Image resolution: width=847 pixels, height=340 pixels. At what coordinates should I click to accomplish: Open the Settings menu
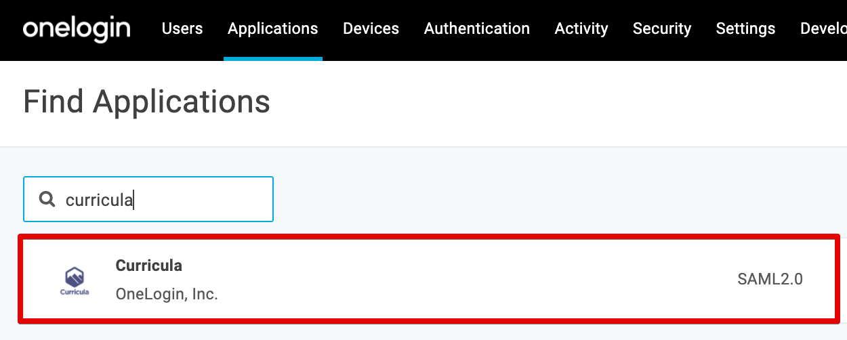click(x=745, y=29)
